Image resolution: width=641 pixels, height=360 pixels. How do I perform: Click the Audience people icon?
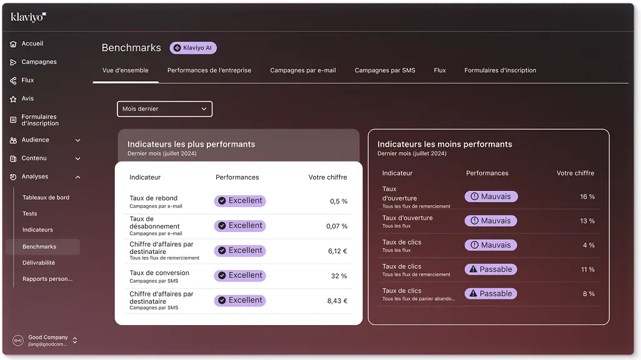[13, 140]
